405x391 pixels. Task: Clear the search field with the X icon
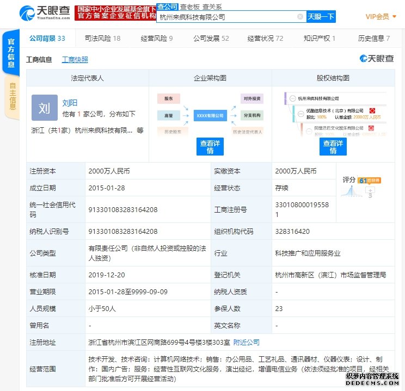coord(300,16)
